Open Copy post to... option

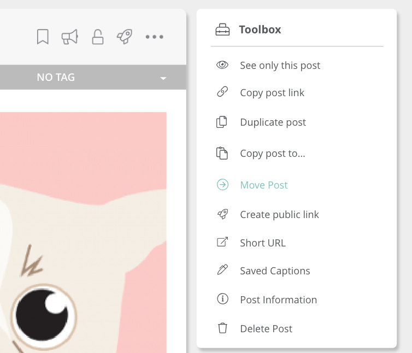point(273,154)
